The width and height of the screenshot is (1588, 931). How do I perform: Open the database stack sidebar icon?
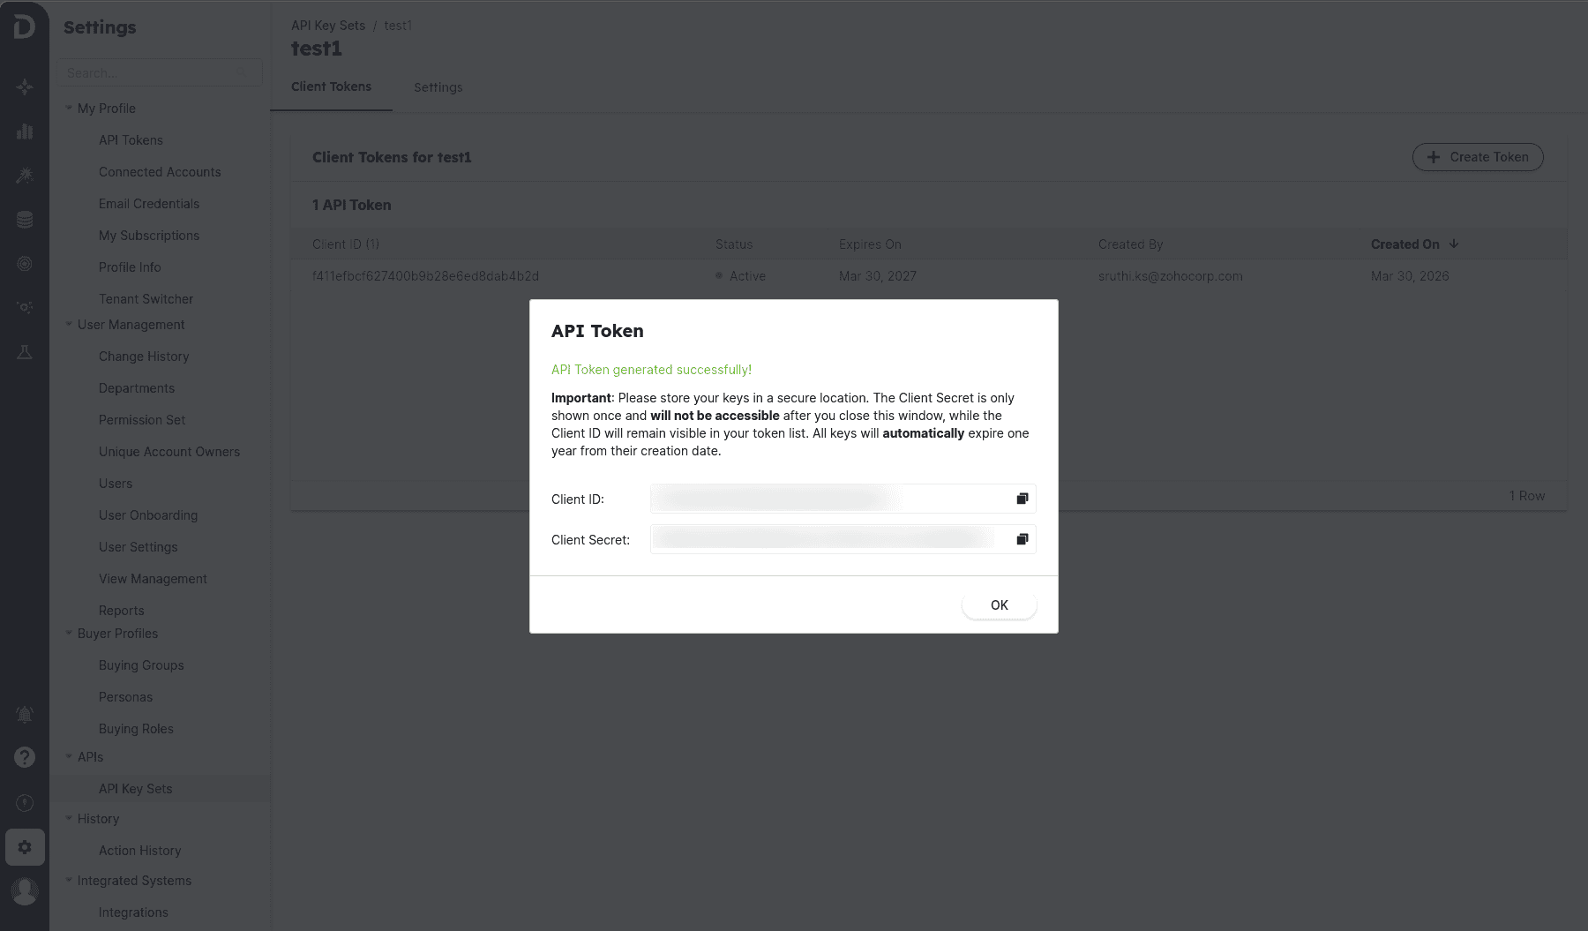pos(25,220)
